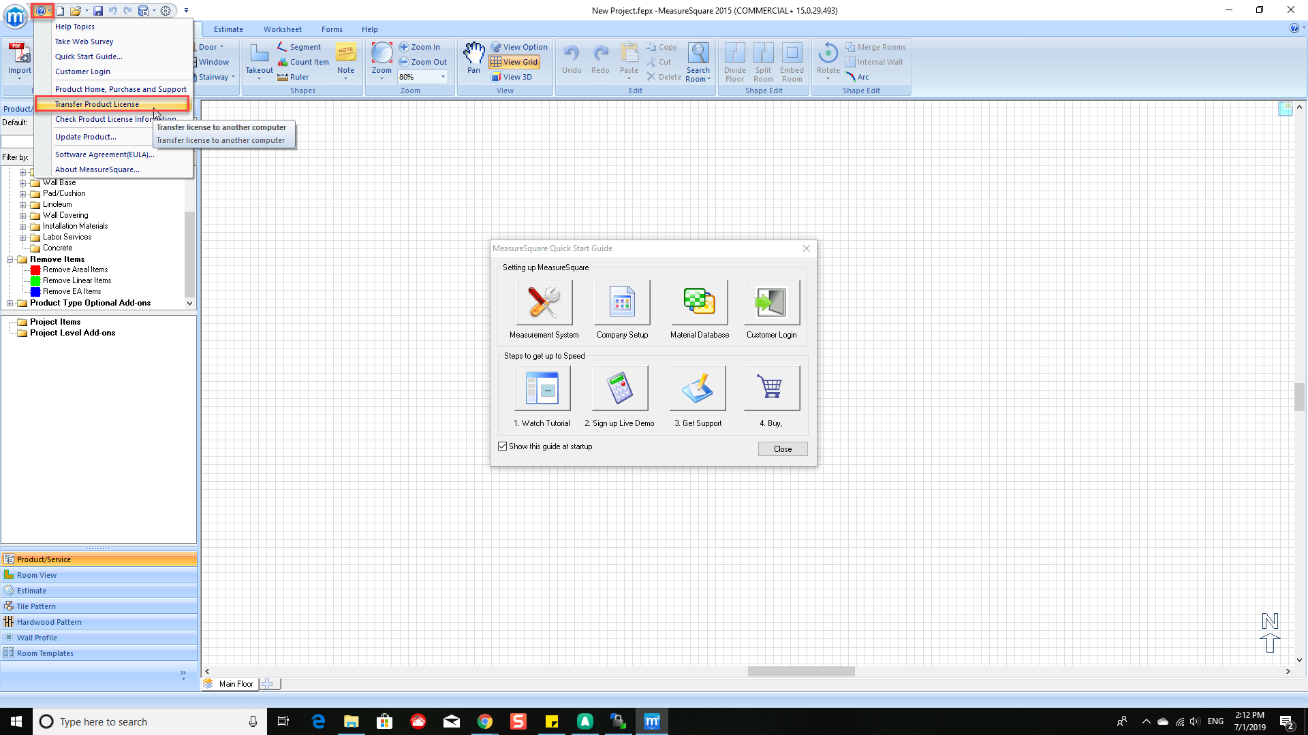Image resolution: width=1308 pixels, height=735 pixels.
Task: Expand Product Type Optional Add-ons node
Action: tap(10, 304)
